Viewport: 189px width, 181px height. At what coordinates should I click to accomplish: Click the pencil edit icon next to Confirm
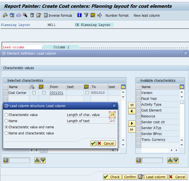pos(141,177)
